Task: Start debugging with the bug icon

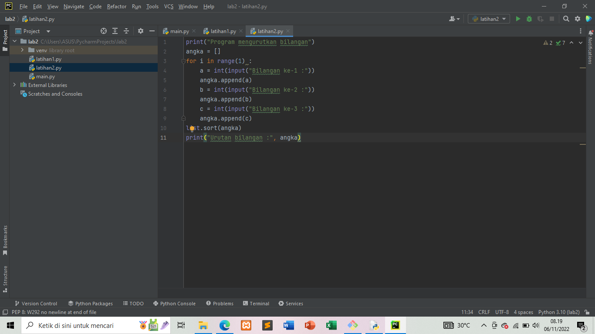Action: pos(528,19)
